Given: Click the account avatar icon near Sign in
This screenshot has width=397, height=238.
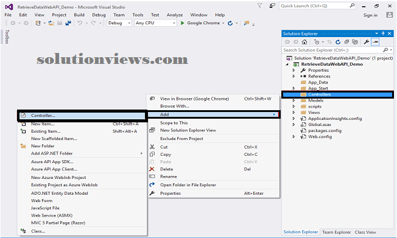Looking at the screenshot, I should [x=389, y=15].
